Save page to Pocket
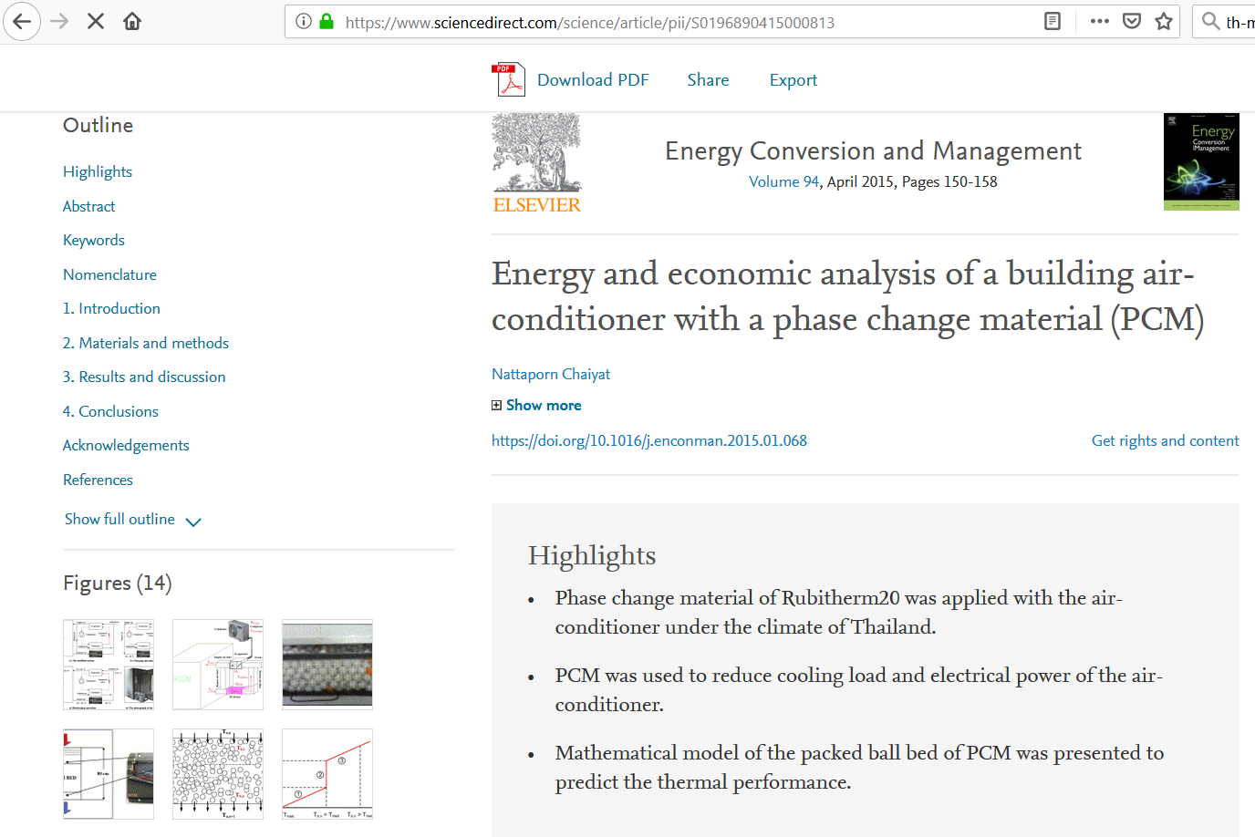The image size is (1255, 837). pyautogui.click(x=1132, y=21)
